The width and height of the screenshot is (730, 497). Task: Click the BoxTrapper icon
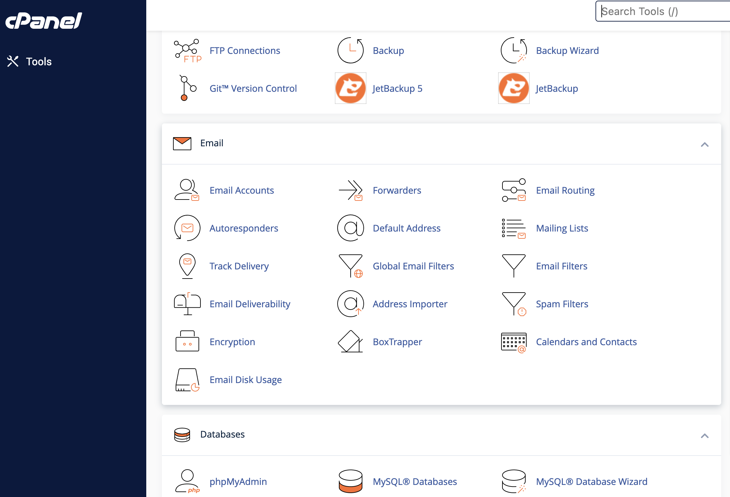pos(351,342)
